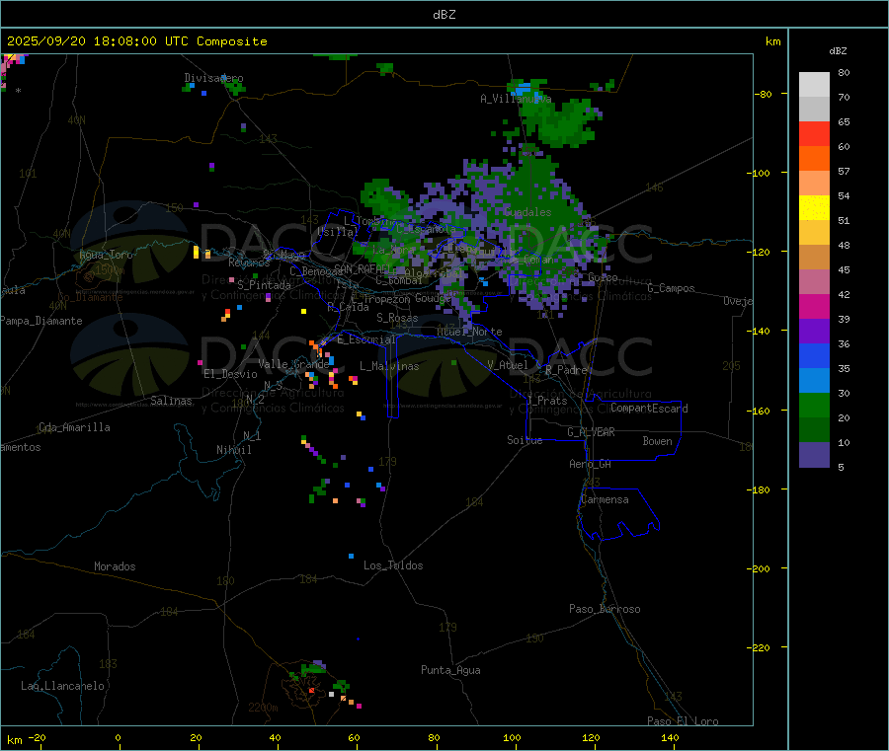889x751 pixels.
Task: Click the Bowen location label
Action: (657, 441)
